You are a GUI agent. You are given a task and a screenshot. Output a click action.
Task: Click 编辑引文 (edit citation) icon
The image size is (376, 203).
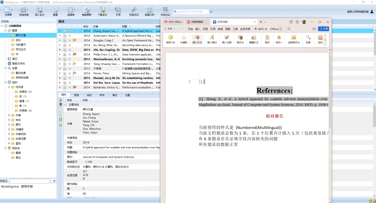click(x=254, y=39)
